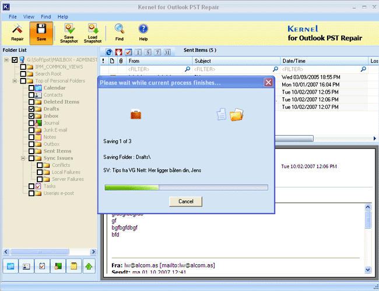Click the journal shortcut icon at bottom

click(x=58, y=266)
